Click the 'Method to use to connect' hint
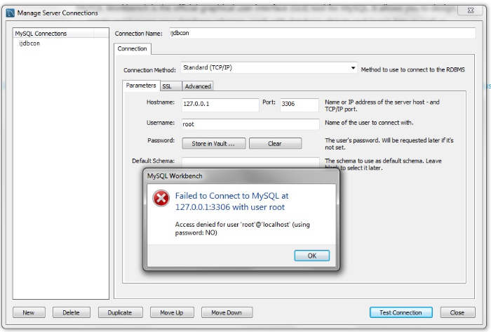This screenshot has width=491, height=332. pos(412,69)
